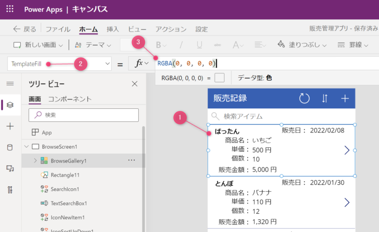Click the tree view scrollbar
The height and width of the screenshot is (232, 379).
144,178
